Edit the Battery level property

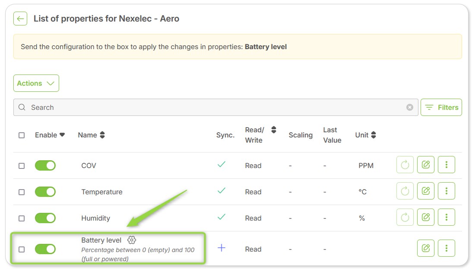(x=426, y=248)
